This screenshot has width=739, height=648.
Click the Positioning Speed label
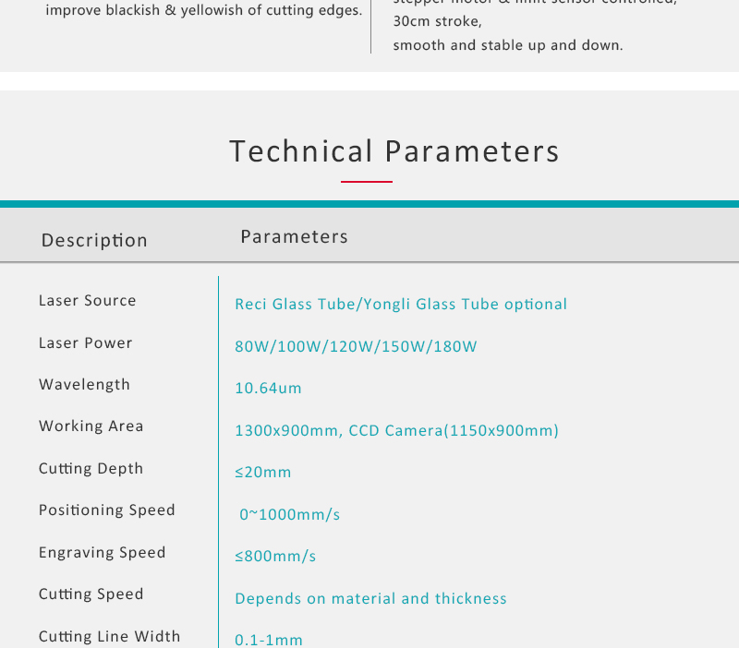[107, 510]
